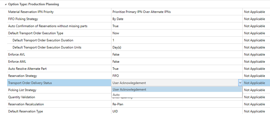
Task: Edit the Default Transport Order Execution Duration value
Action: 113,40
